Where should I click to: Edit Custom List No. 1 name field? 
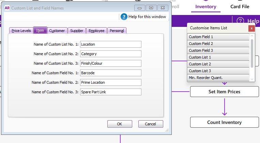pos(110,44)
